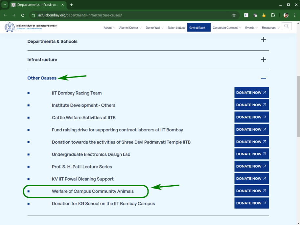Open Chrome's three-dot menu
The height and width of the screenshot is (225, 300).
295,15
